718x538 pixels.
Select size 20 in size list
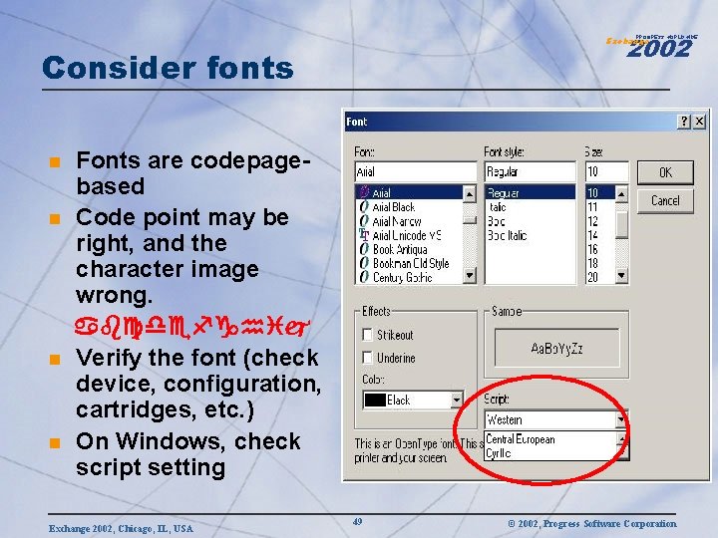pyautogui.click(x=600, y=277)
